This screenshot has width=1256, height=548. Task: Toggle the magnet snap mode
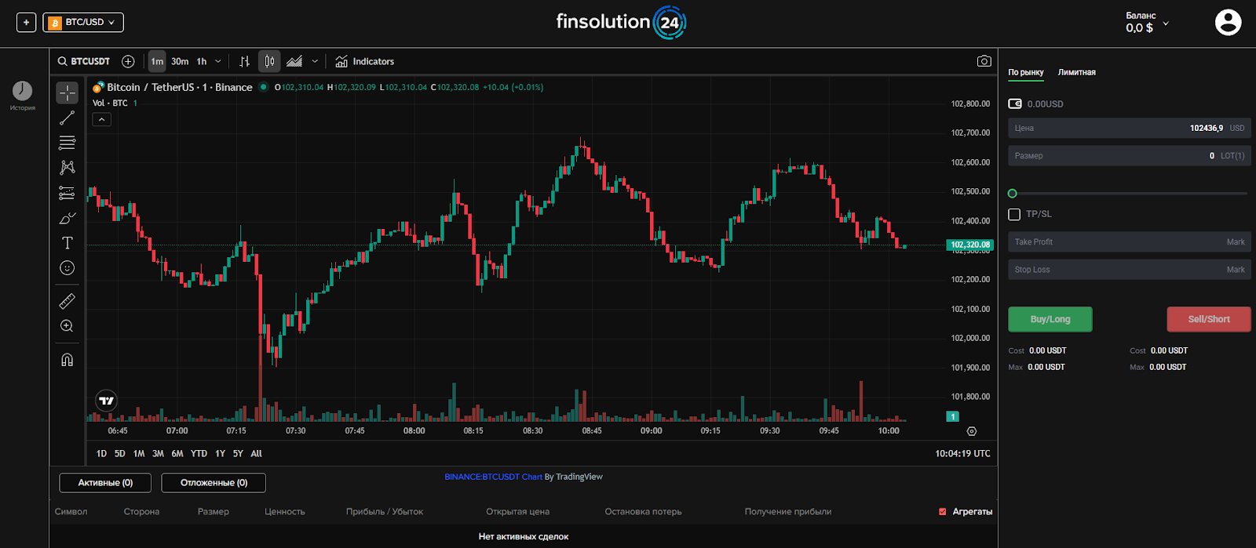68,360
